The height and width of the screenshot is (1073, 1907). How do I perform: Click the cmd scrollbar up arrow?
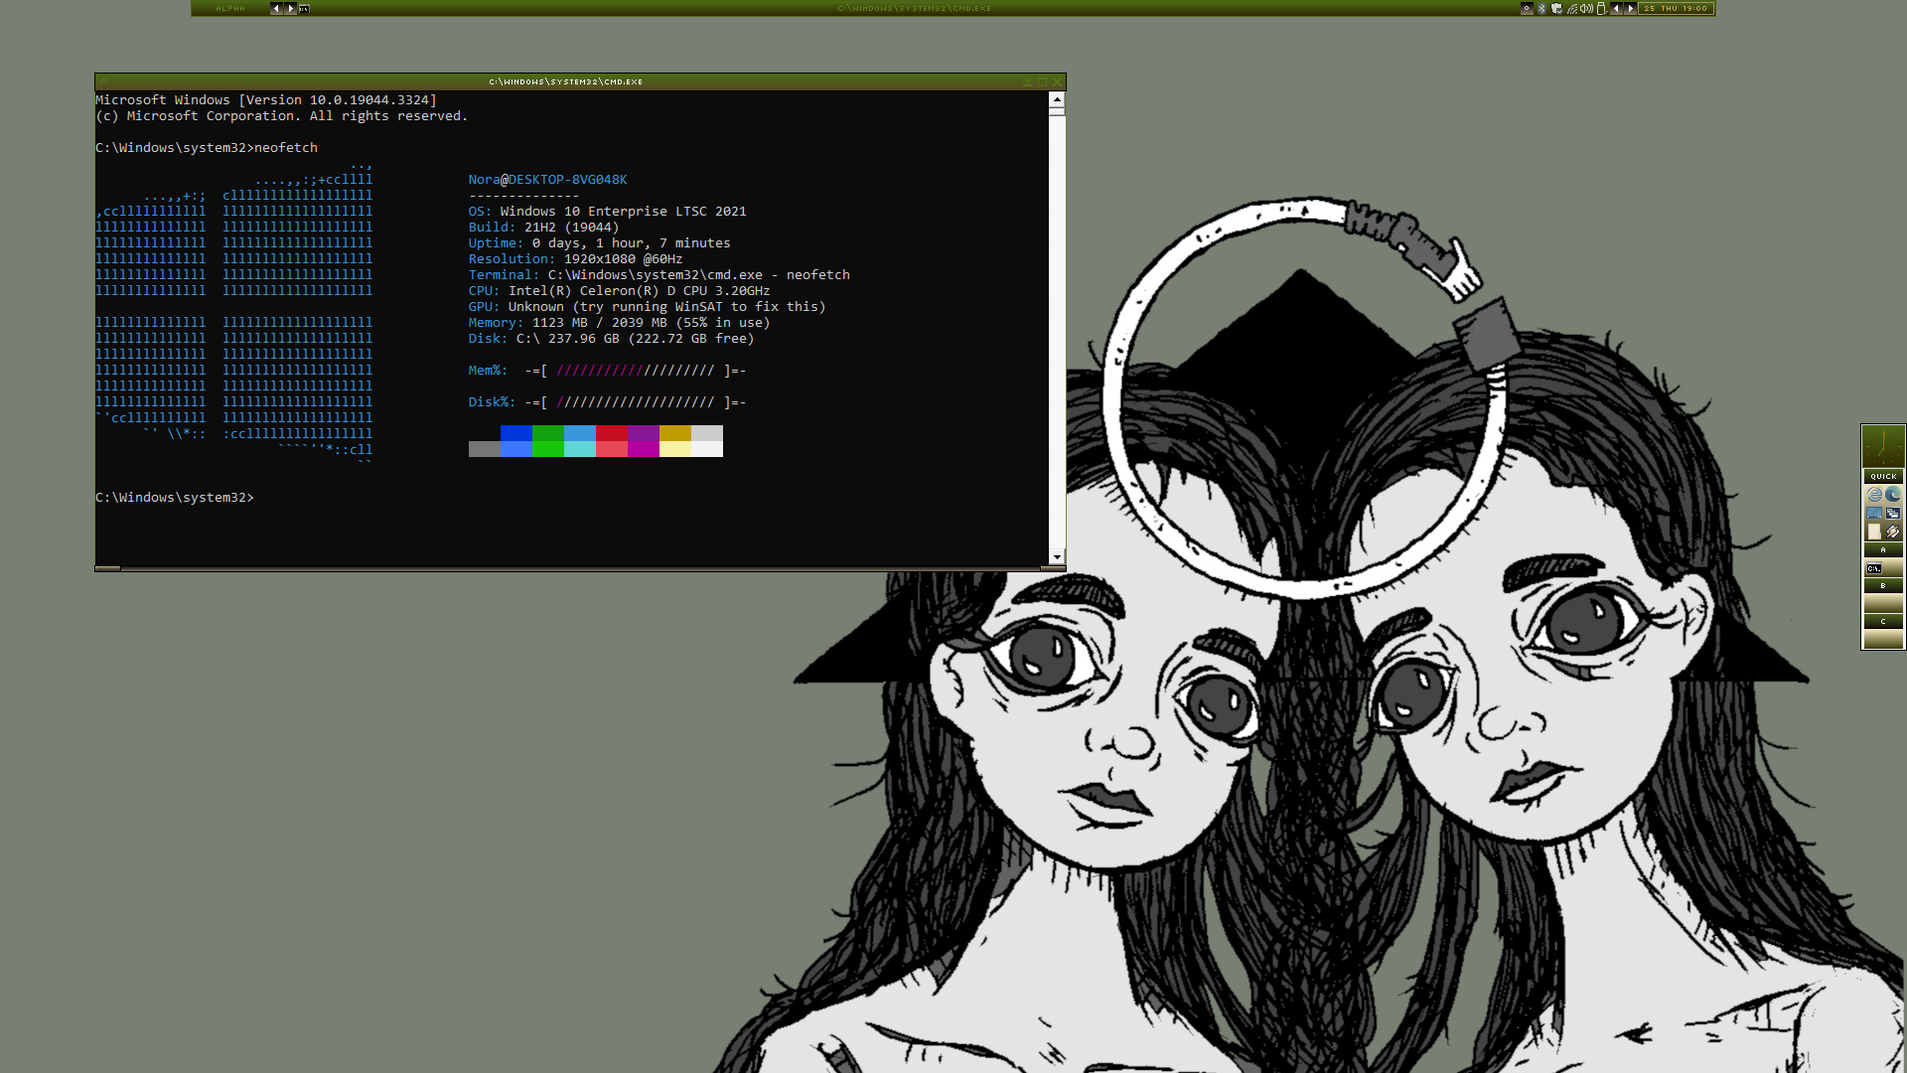point(1057,99)
